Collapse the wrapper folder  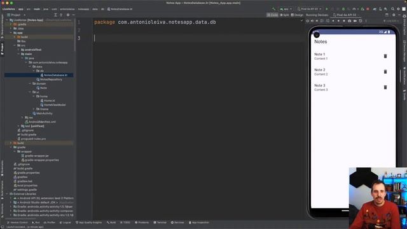(15, 151)
